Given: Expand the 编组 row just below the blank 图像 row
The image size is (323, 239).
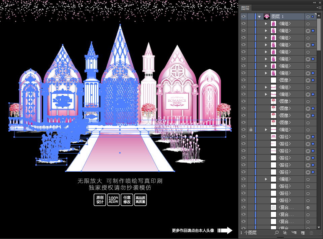Looking at the screenshot, I should [266, 87].
